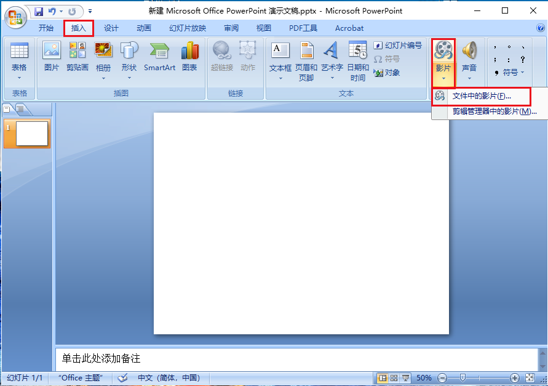This screenshot has height=386, width=548.
Task: Click Slide Number (幻灯片编号) button
Action: [397, 46]
